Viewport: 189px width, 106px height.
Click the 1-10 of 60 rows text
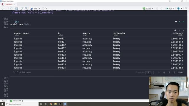22,72
